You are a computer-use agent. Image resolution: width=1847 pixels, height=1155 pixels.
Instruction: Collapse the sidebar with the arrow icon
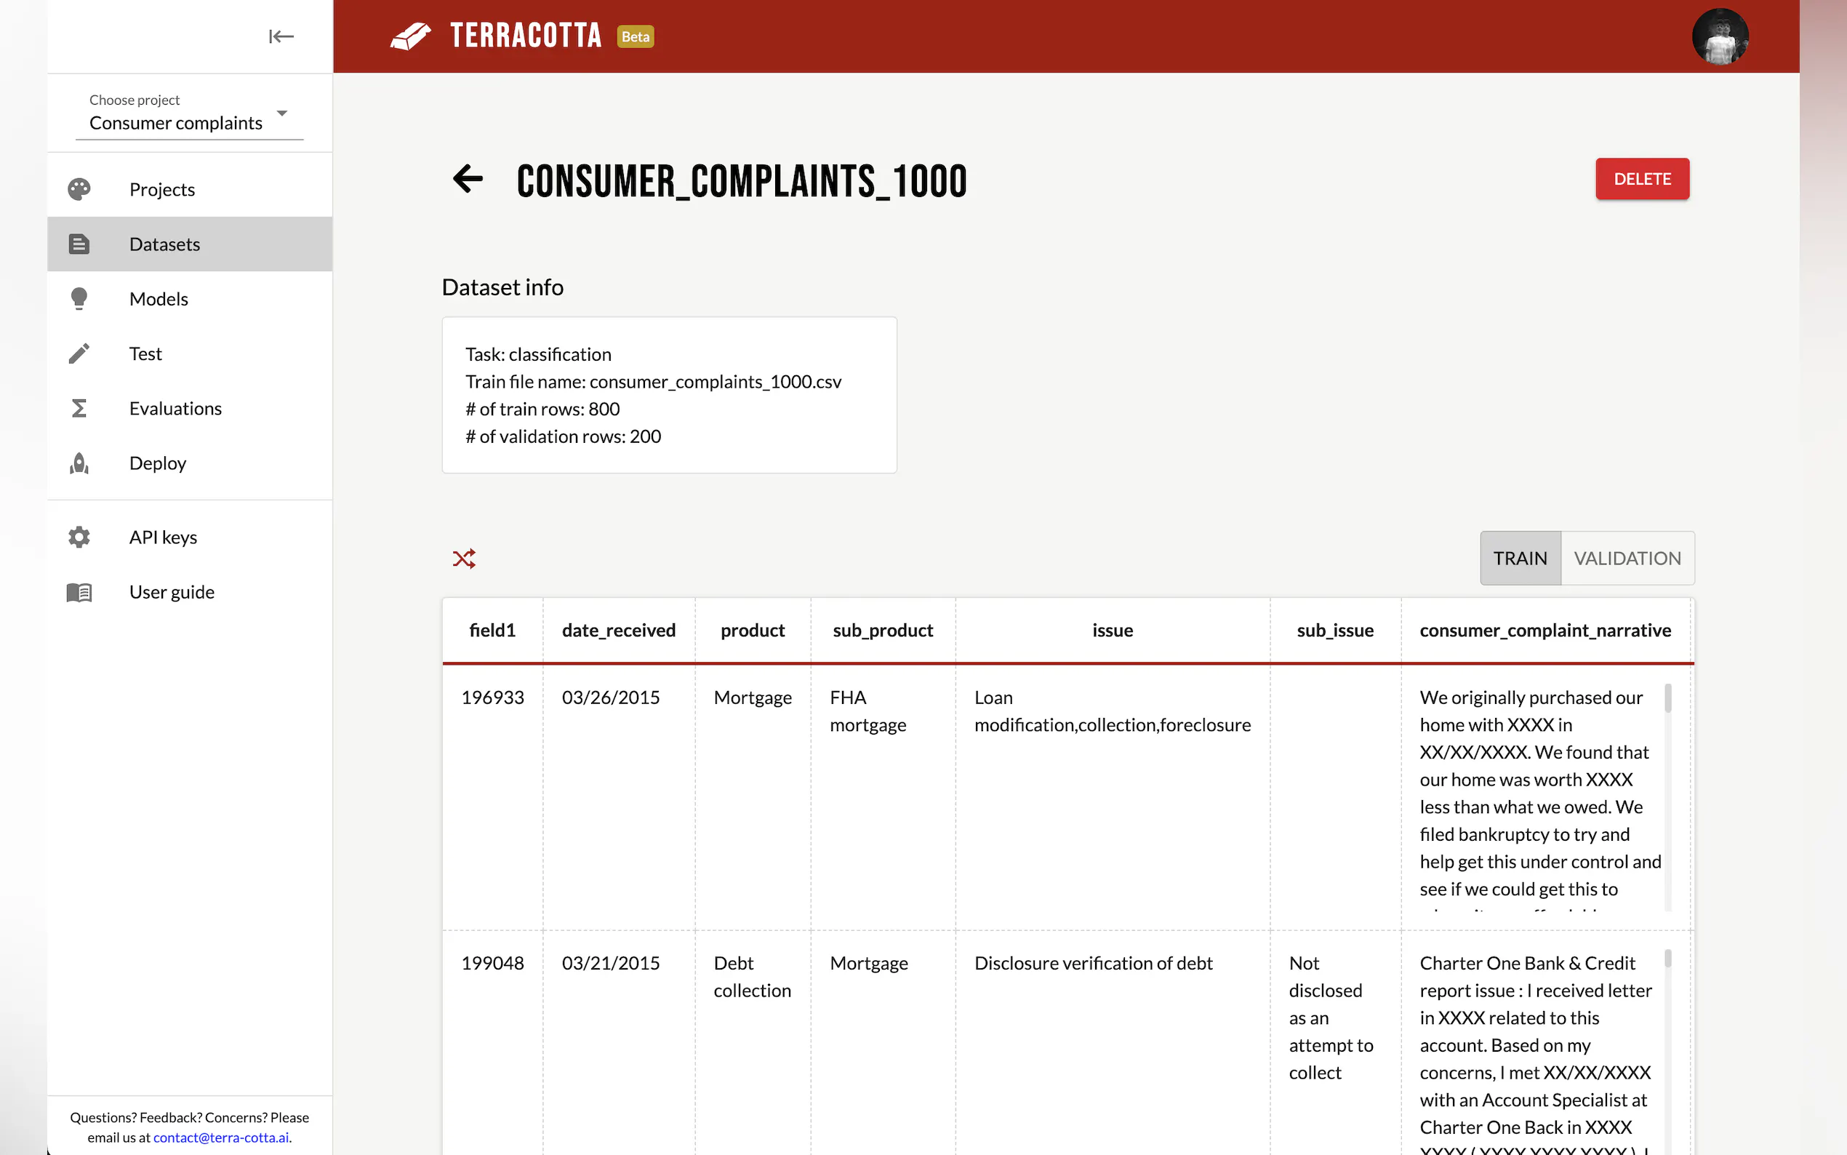pyautogui.click(x=281, y=36)
